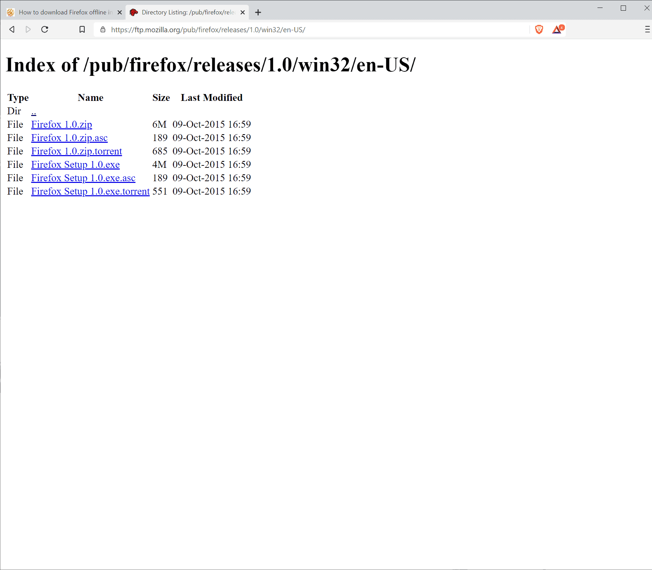Bookmark this page using the star icon
Viewport: 652px width, 570px height.
click(82, 30)
